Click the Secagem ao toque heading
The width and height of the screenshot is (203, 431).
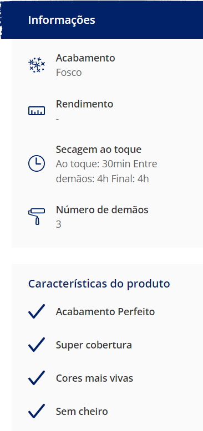coord(99,150)
